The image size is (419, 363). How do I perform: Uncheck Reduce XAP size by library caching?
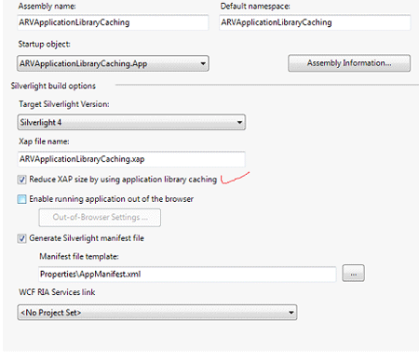(21, 180)
